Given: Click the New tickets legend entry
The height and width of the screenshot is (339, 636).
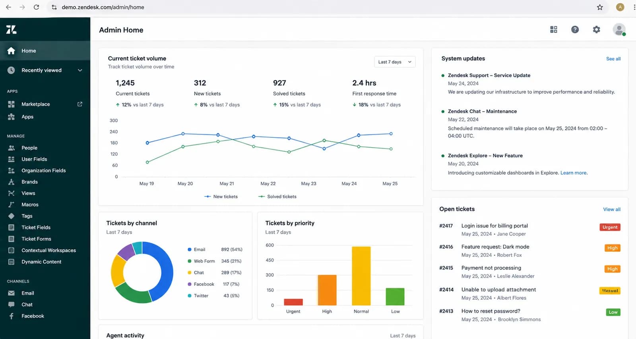Looking at the screenshot, I should coord(221,196).
